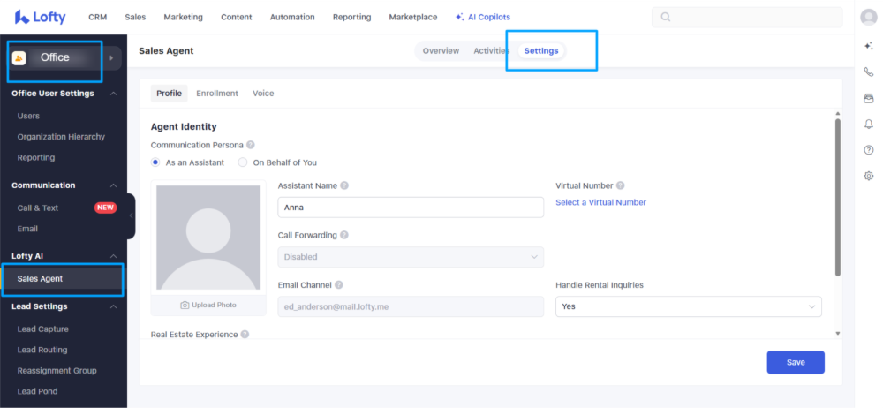Click the Save button
This screenshot has height=408, width=883.
pyautogui.click(x=795, y=362)
